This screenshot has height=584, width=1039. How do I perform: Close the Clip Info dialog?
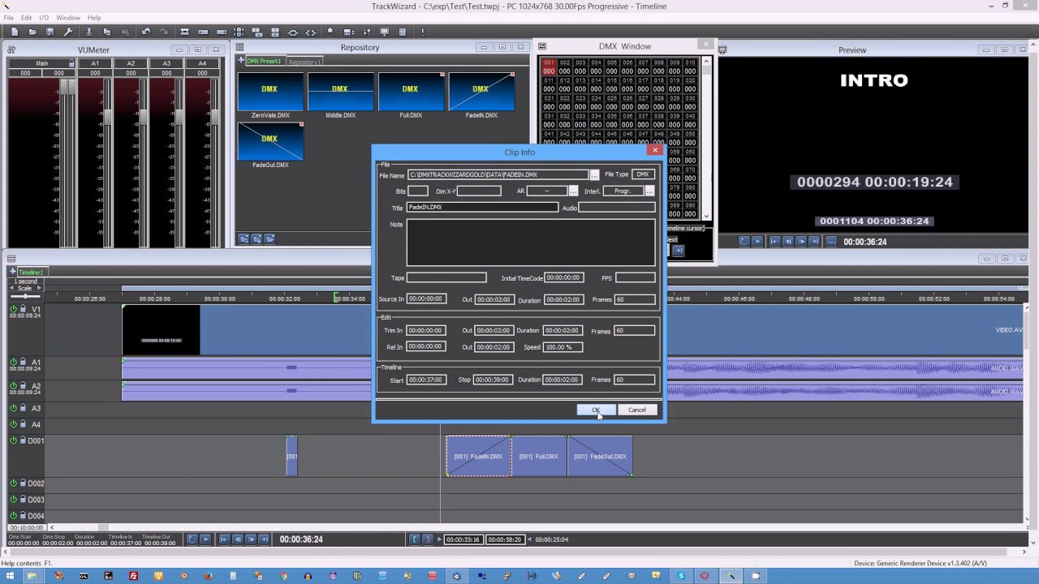655,150
